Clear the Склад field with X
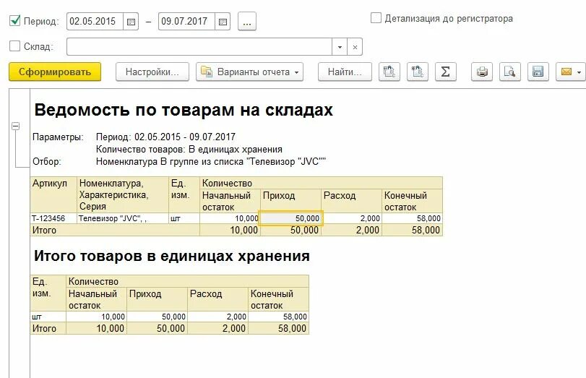 coord(355,47)
